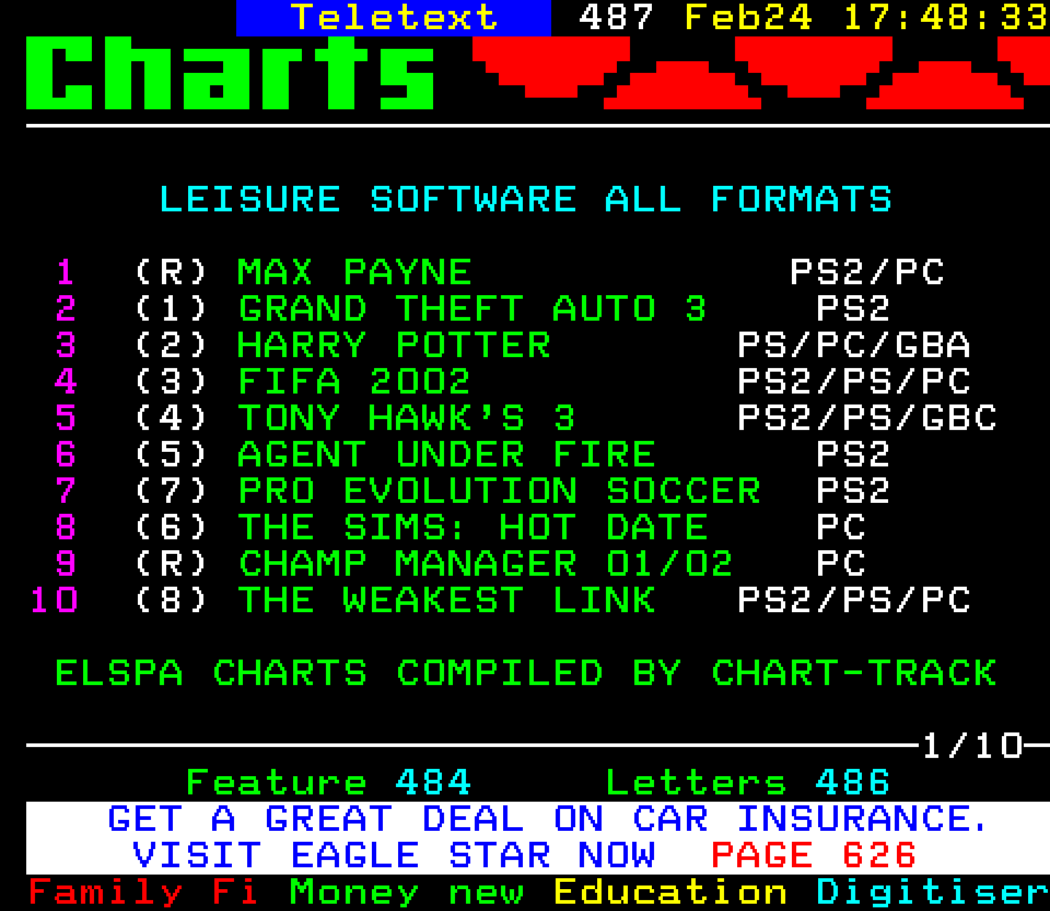Click the PS2/PC format for Max Payne
Image resolution: width=1050 pixels, height=911 pixels.
(x=867, y=273)
